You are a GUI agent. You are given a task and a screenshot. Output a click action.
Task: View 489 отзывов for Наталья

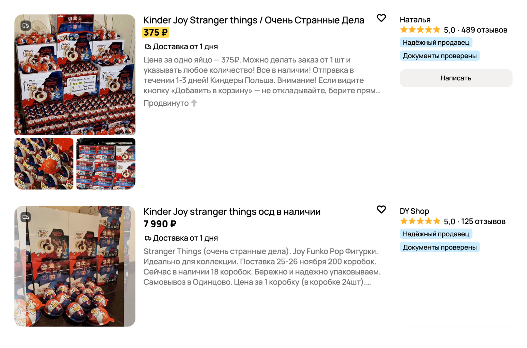[x=484, y=30]
